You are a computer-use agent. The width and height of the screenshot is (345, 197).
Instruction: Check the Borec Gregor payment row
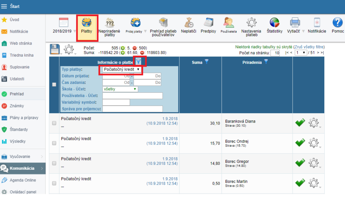(x=54, y=163)
